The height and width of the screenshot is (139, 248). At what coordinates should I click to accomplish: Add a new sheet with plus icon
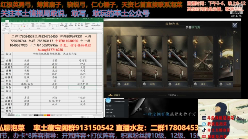pyautogui.click(x=66, y=115)
